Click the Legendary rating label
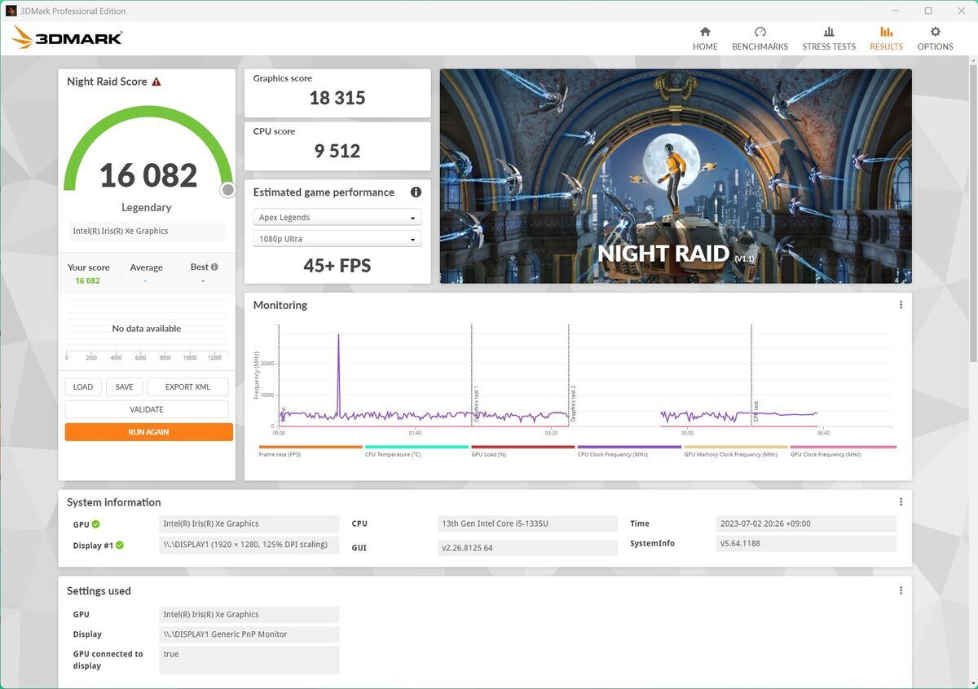This screenshot has height=689, width=978. 147,207
